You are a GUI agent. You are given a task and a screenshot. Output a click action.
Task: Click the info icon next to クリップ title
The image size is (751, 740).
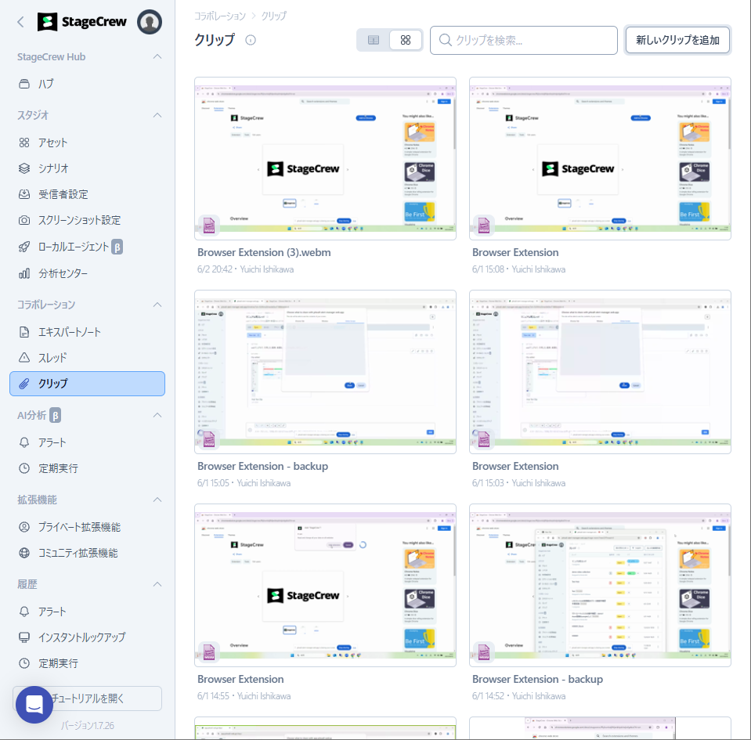pyautogui.click(x=251, y=41)
